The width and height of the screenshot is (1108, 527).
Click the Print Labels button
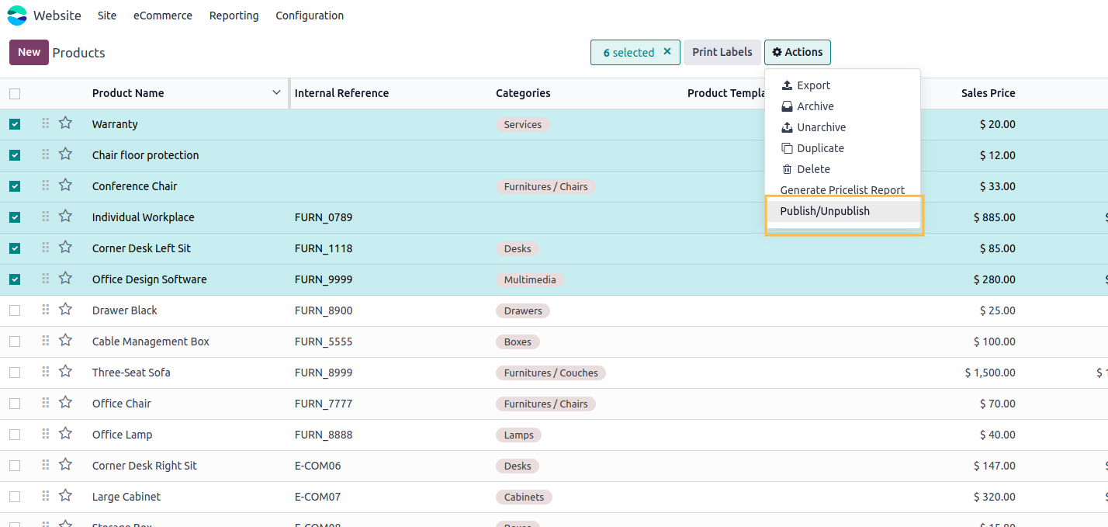pyautogui.click(x=722, y=52)
